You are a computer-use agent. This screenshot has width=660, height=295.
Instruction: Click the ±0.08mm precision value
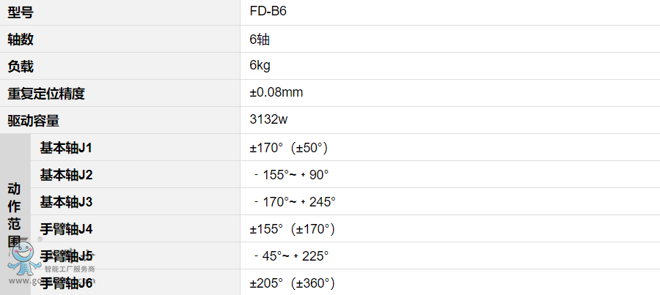point(276,93)
